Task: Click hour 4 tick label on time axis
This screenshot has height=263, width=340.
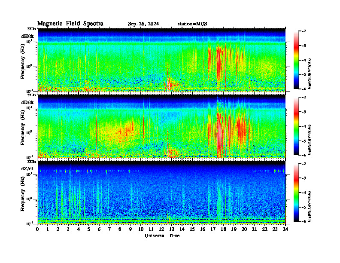Action: [x=79, y=229]
